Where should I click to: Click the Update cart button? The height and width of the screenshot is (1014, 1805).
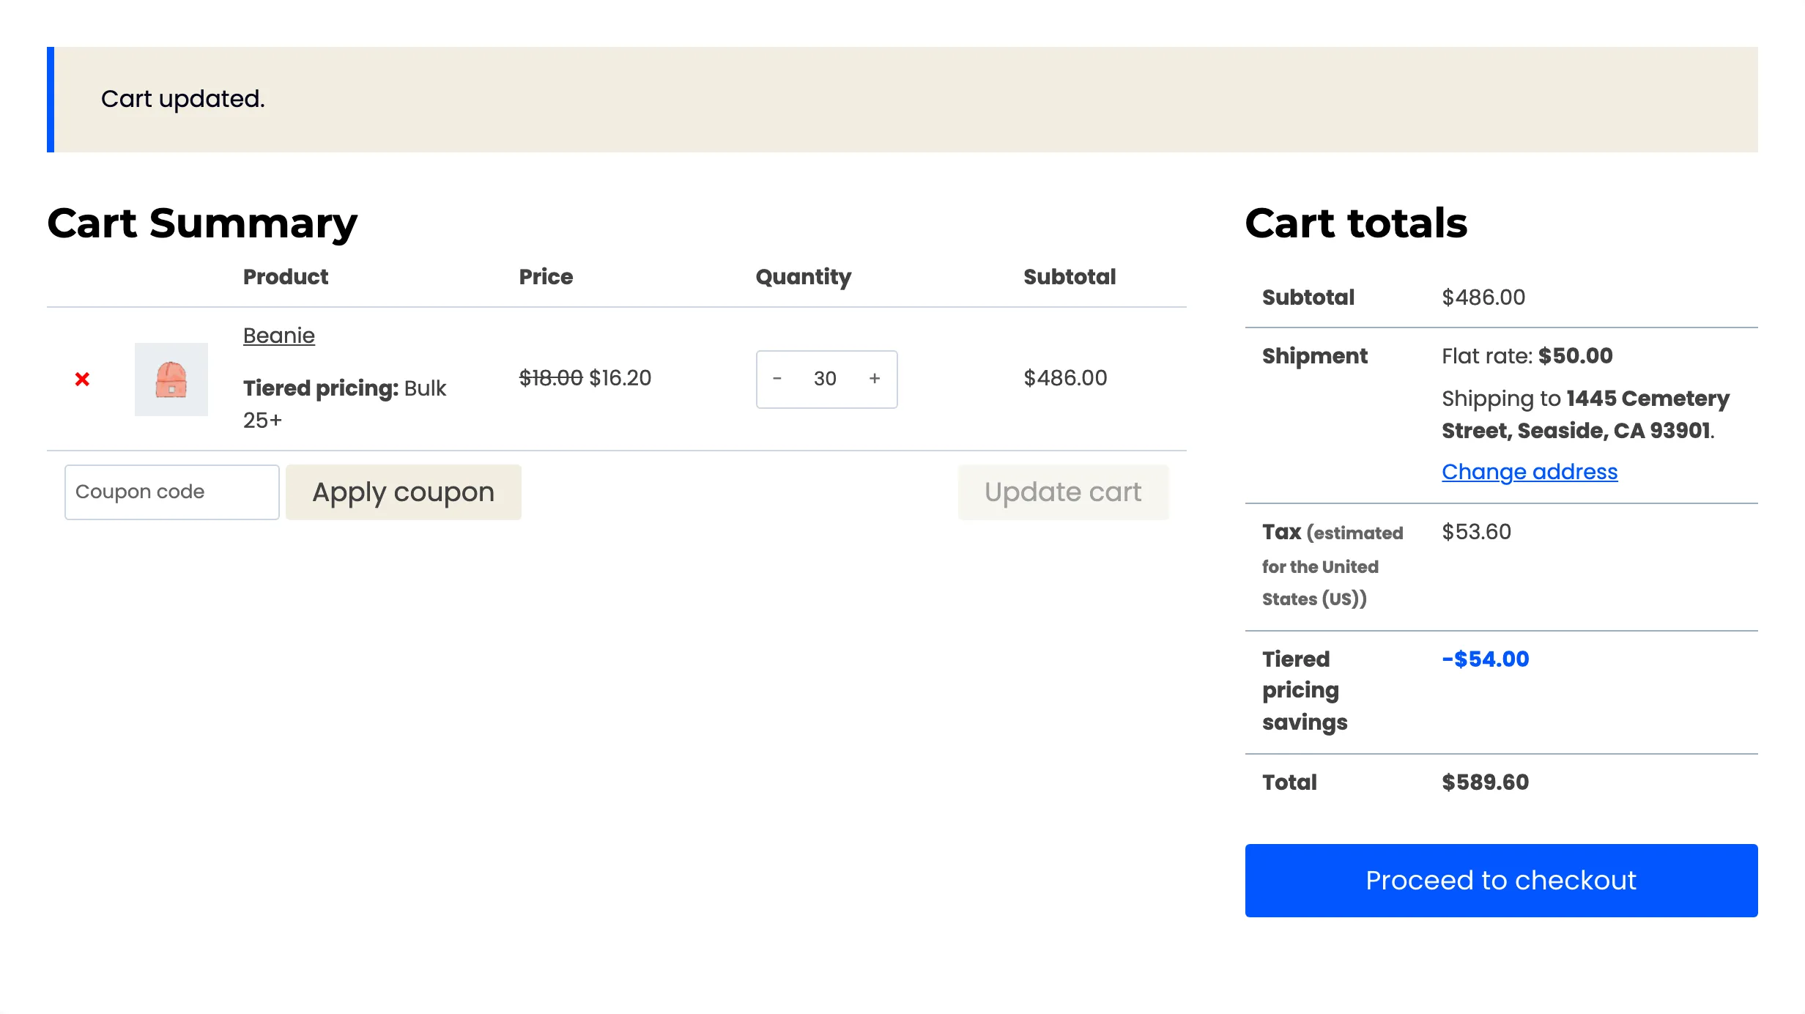(x=1064, y=492)
